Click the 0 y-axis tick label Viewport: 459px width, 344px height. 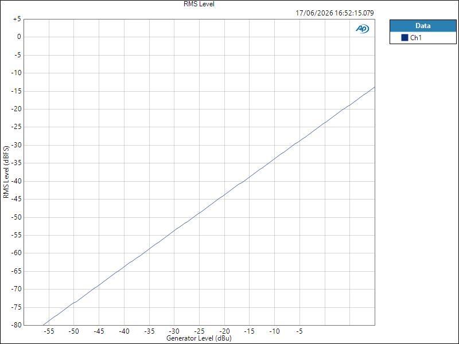click(x=20, y=37)
